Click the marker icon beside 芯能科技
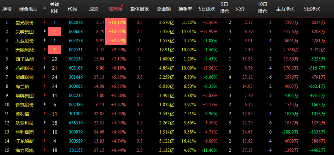The image size is (334, 155). [45, 68]
